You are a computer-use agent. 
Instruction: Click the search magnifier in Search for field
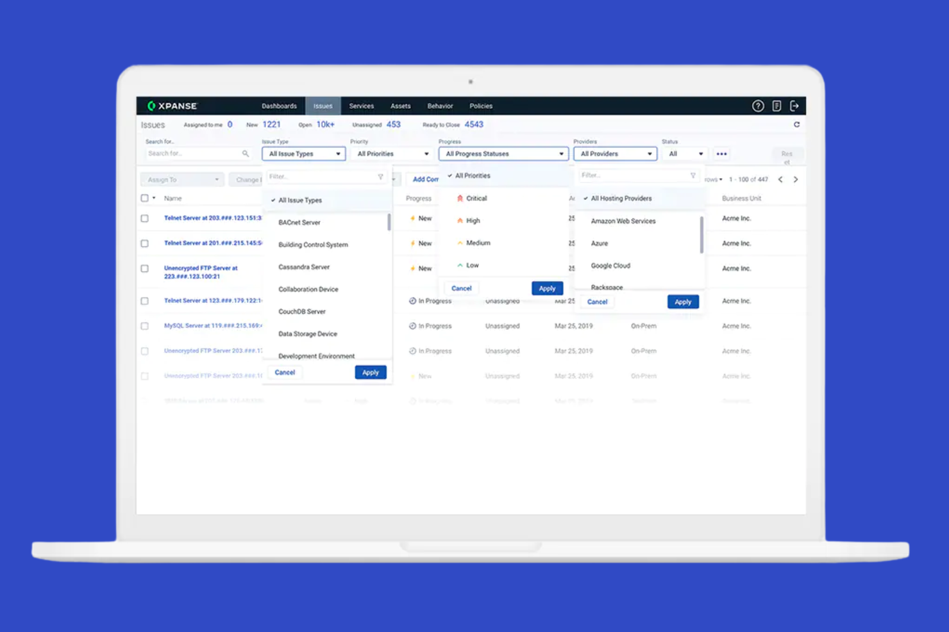(x=246, y=154)
